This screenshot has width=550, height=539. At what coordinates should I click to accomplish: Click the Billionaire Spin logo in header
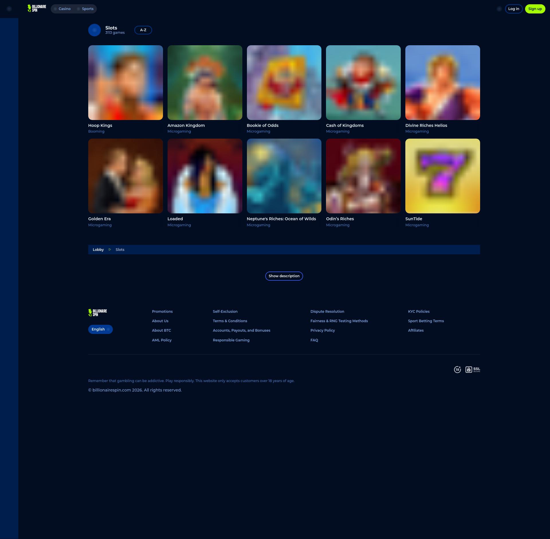click(37, 9)
